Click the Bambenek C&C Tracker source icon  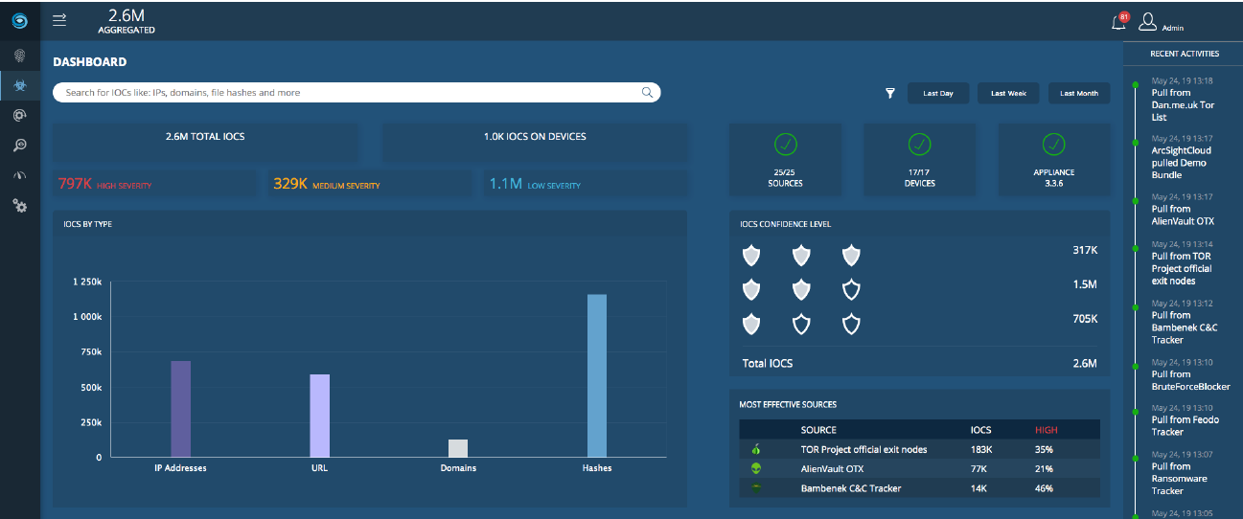[x=756, y=488]
